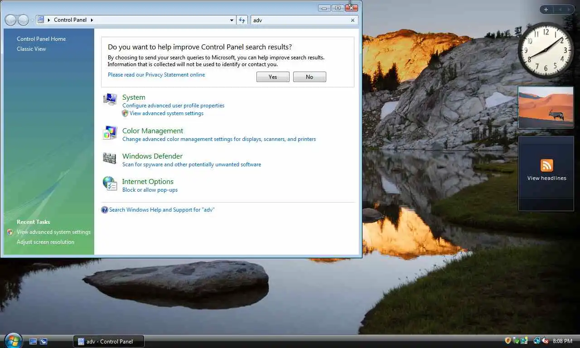Click the No button

click(309, 77)
